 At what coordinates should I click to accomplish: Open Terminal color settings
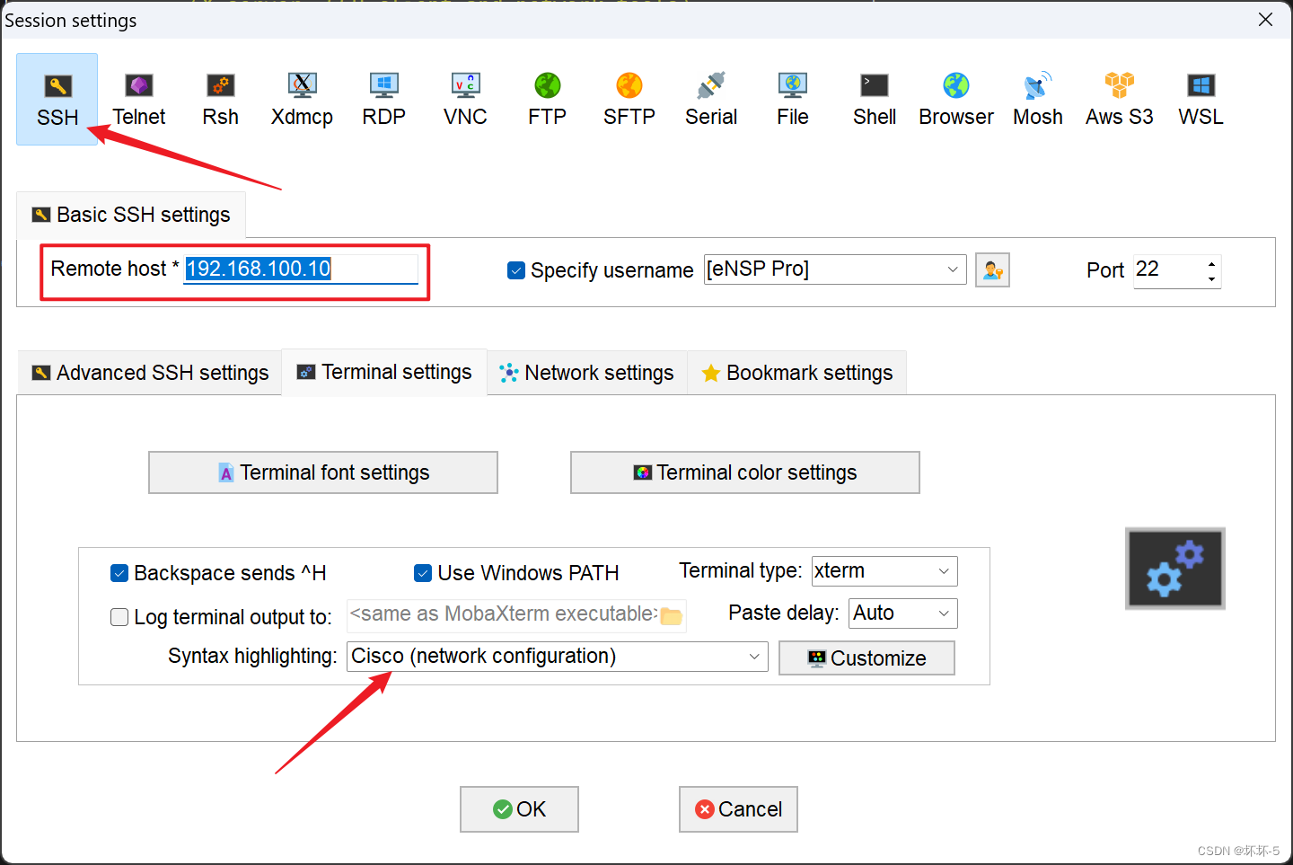pos(744,472)
